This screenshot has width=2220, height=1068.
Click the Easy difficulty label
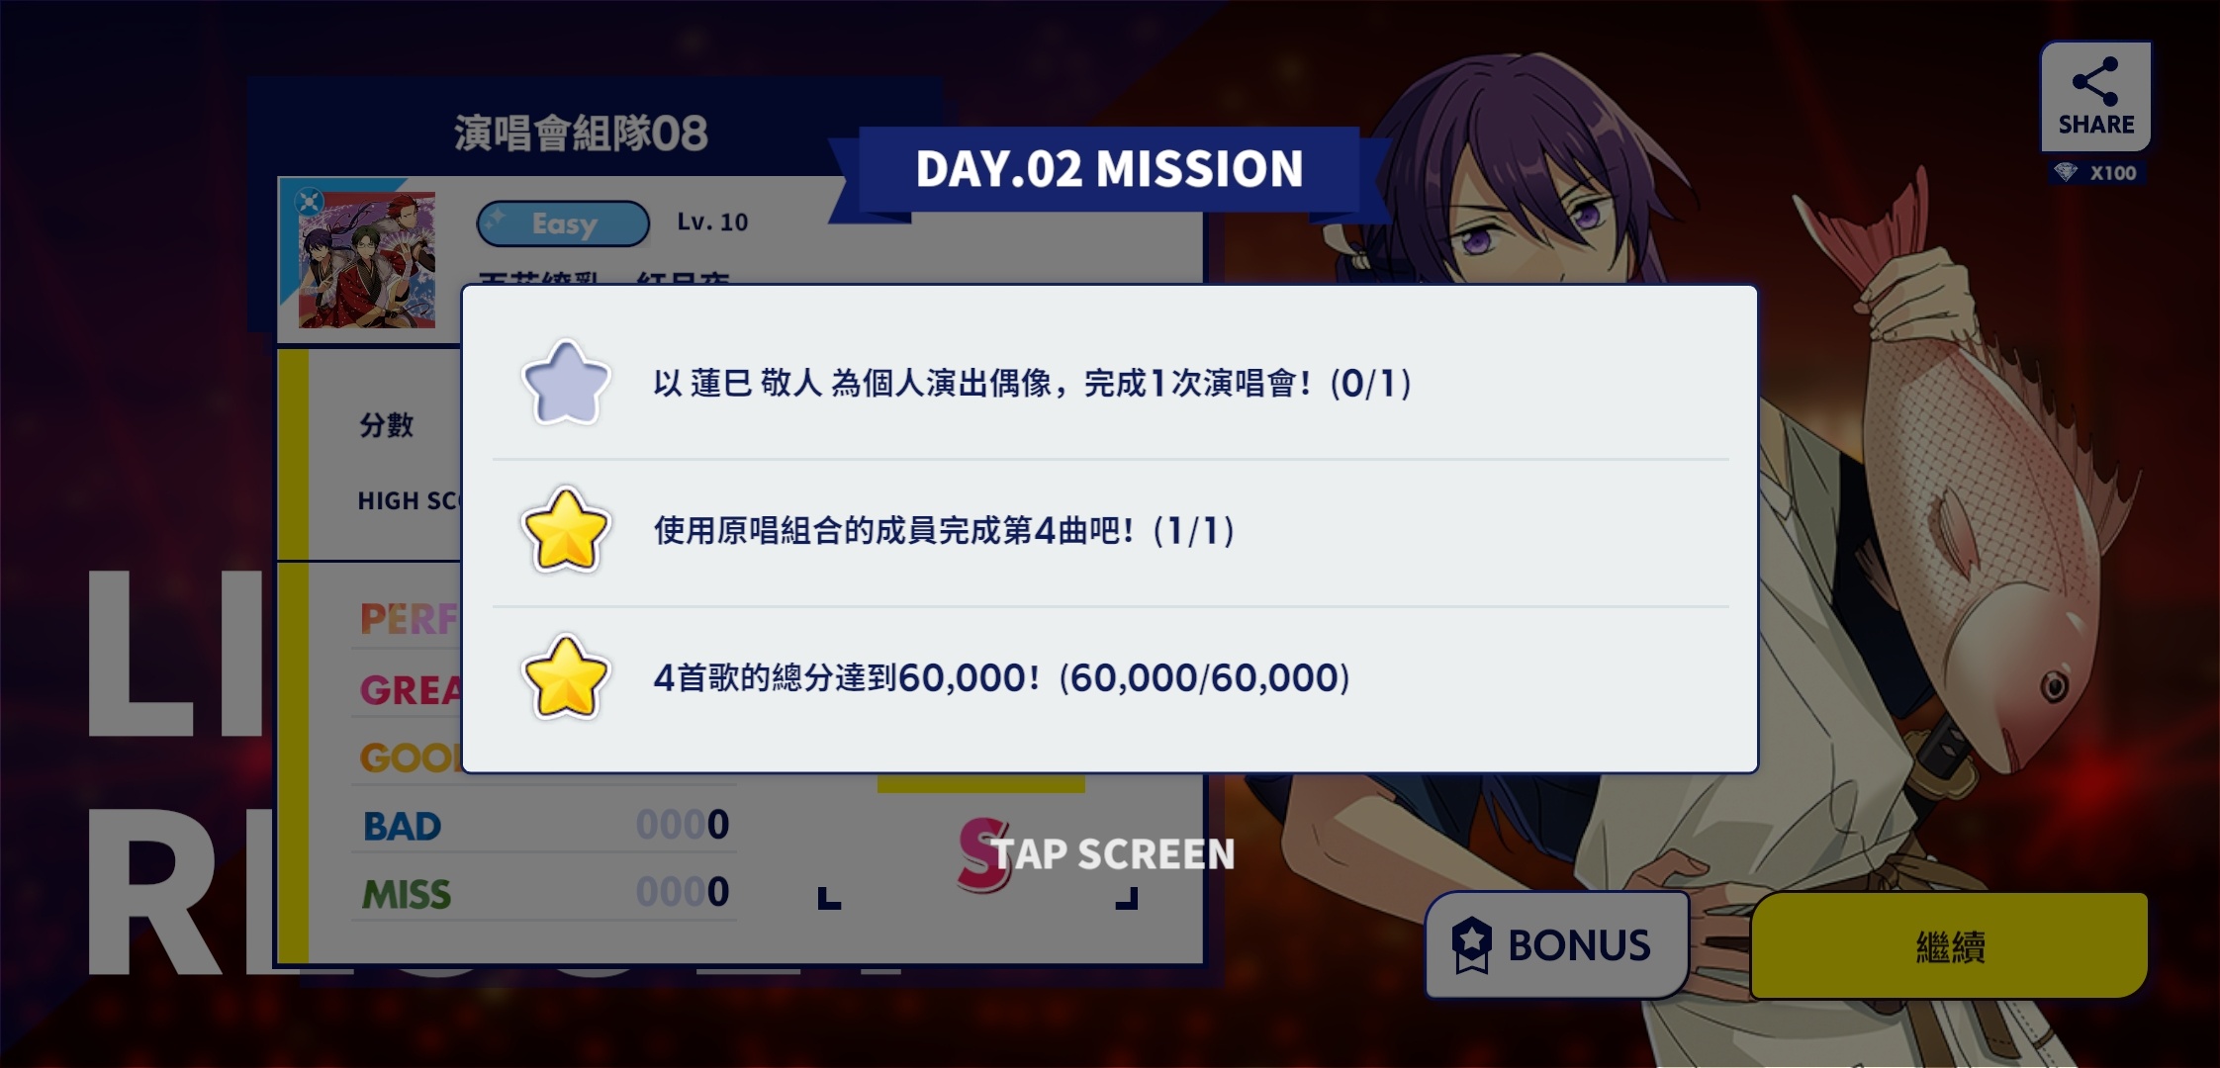pos(563,223)
